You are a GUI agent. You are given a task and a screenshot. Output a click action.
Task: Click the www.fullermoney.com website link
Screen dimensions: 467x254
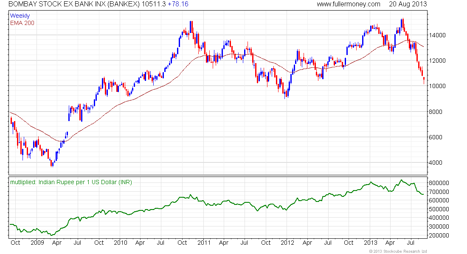click(x=349, y=4)
